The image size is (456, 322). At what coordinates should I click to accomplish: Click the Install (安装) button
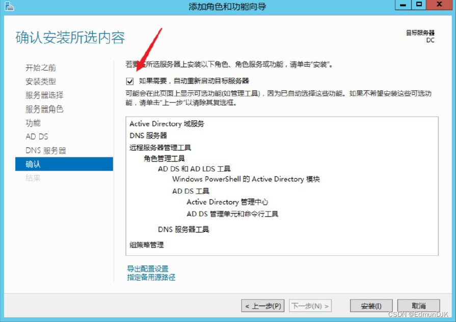pos(371,306)
